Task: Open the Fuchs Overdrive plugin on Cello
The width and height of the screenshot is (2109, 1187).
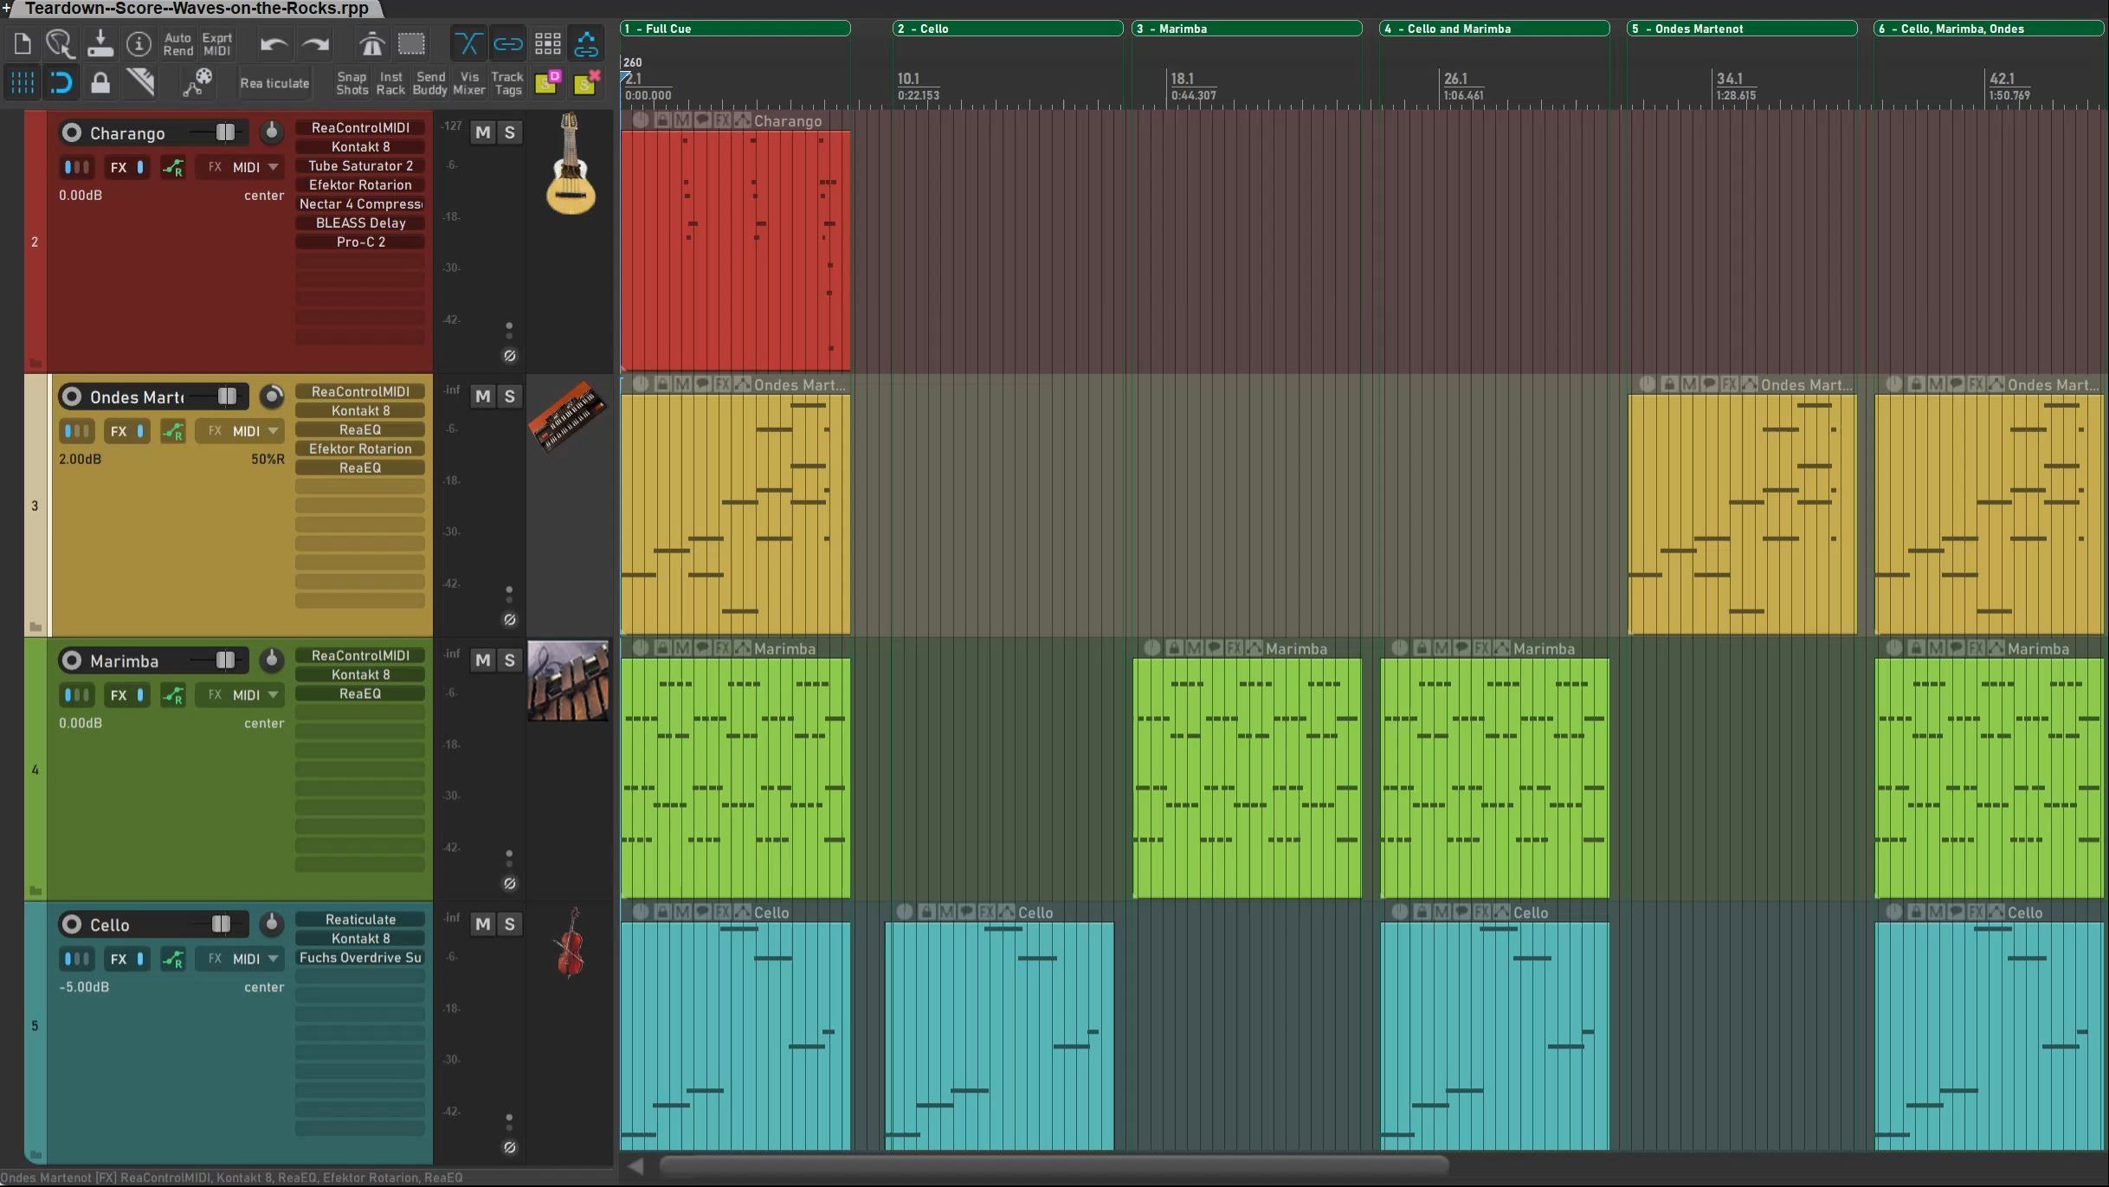Action: (360, 958)
